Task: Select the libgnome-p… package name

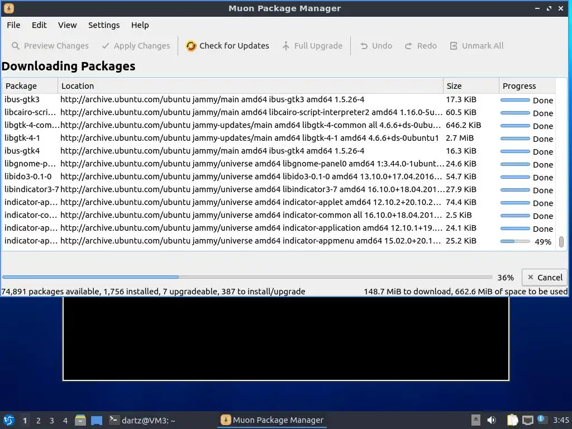Action: [30, 164]
